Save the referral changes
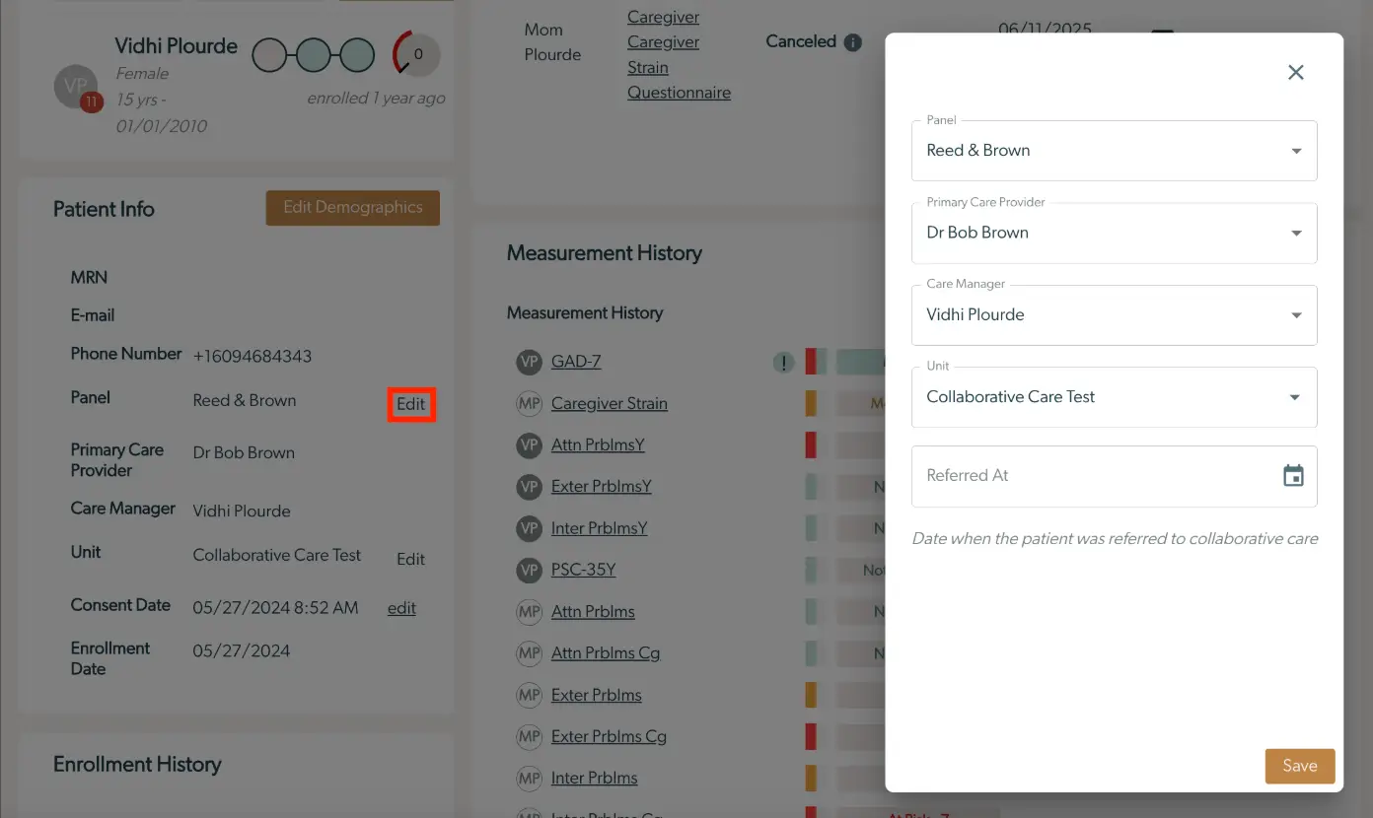Image resolution: width=1373 pixels, height=818 pixels. [x=1299, y=766]
